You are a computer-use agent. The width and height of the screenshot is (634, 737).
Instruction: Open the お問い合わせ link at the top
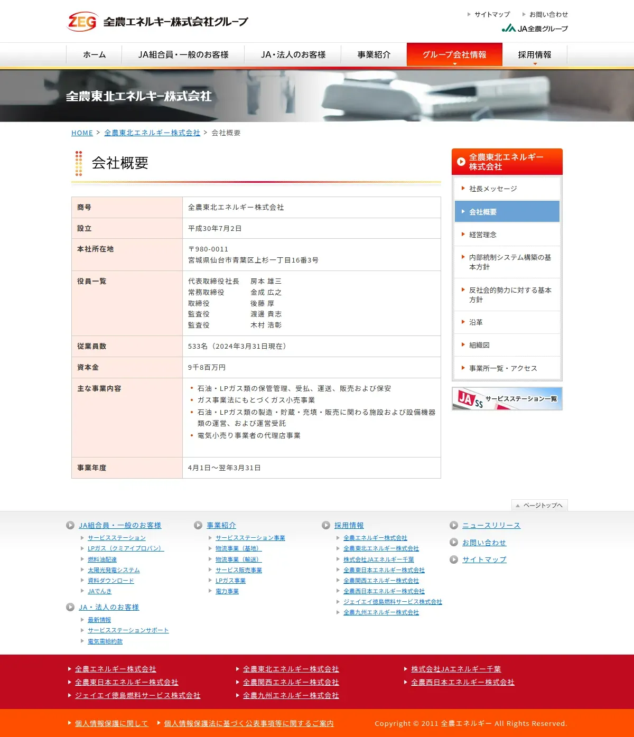[549, 14]
